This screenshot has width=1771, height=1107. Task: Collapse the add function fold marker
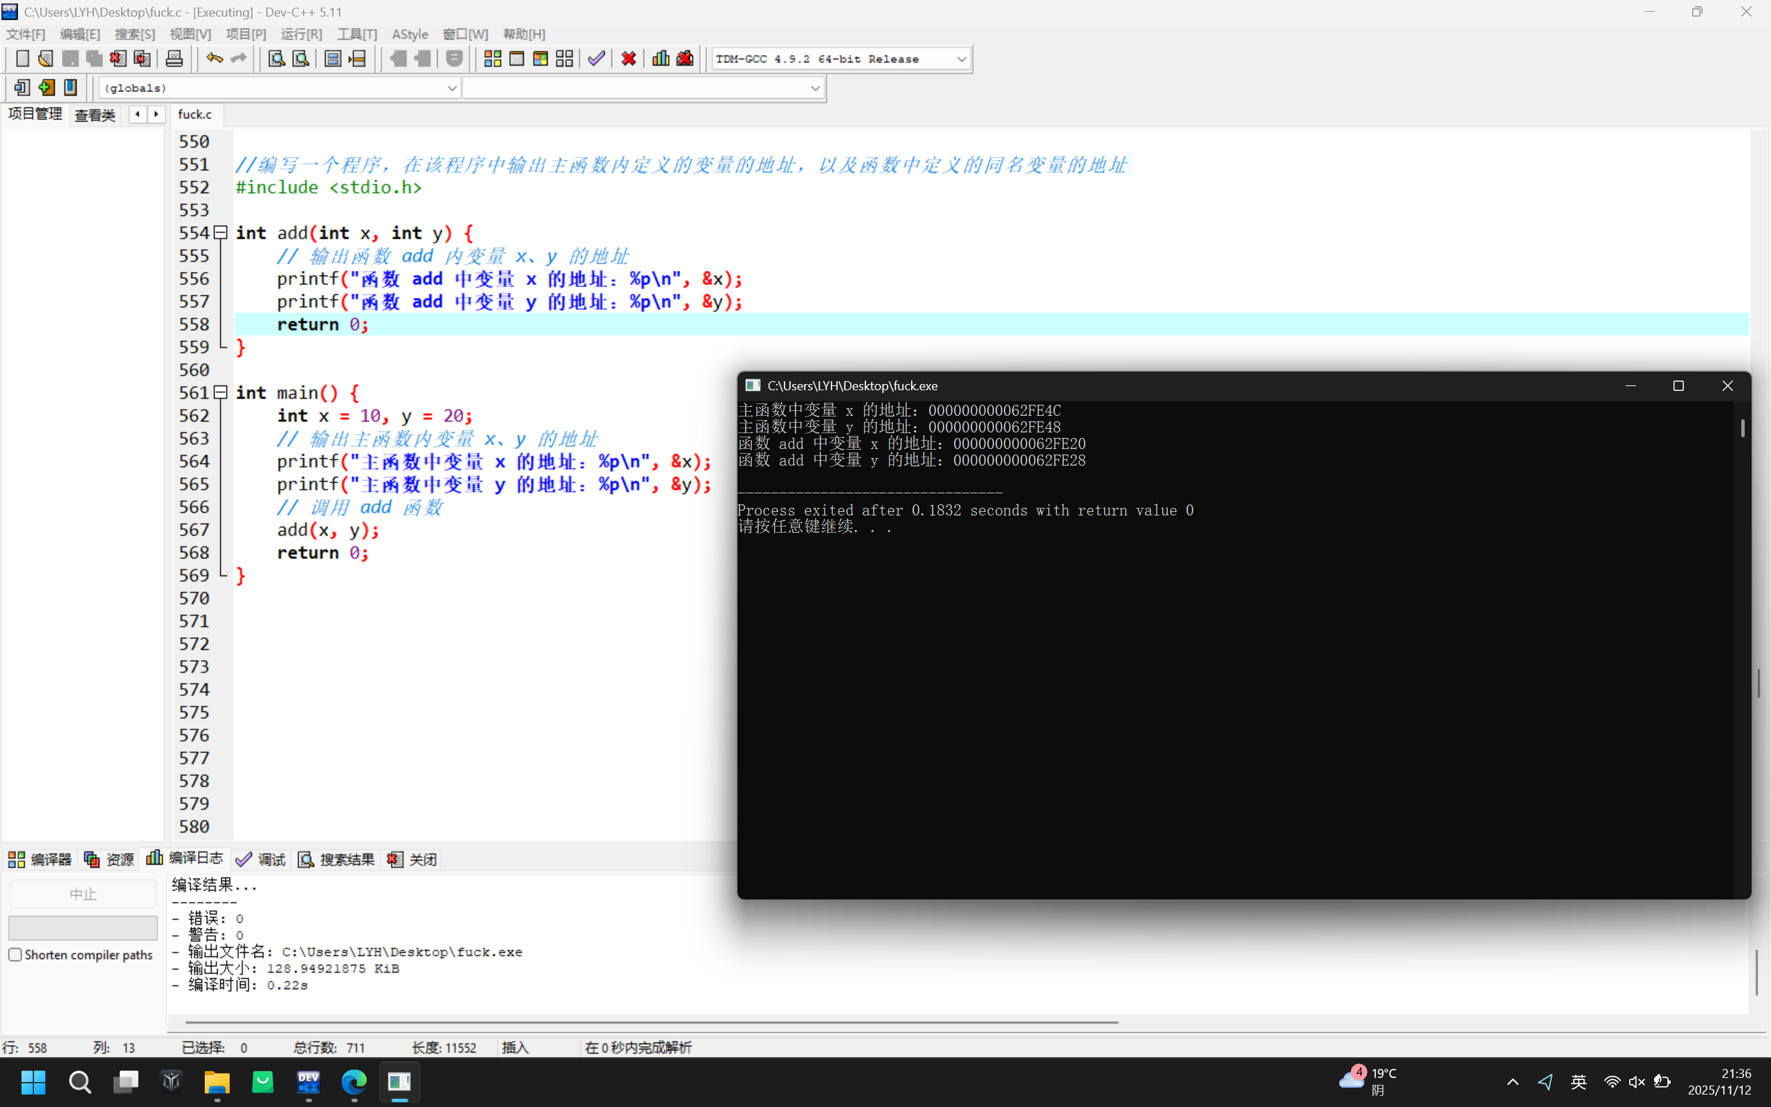coord(220,233)
